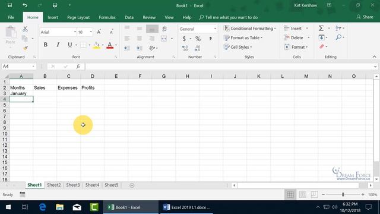Increase the indent
Image resolution: width=380 pixels, height=214 pixels.
click(x=139, y=48)
